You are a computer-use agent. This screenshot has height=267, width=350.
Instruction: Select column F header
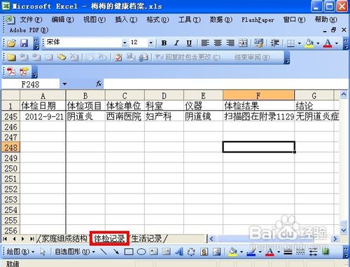pyautogui.click(x=258, y=95)
